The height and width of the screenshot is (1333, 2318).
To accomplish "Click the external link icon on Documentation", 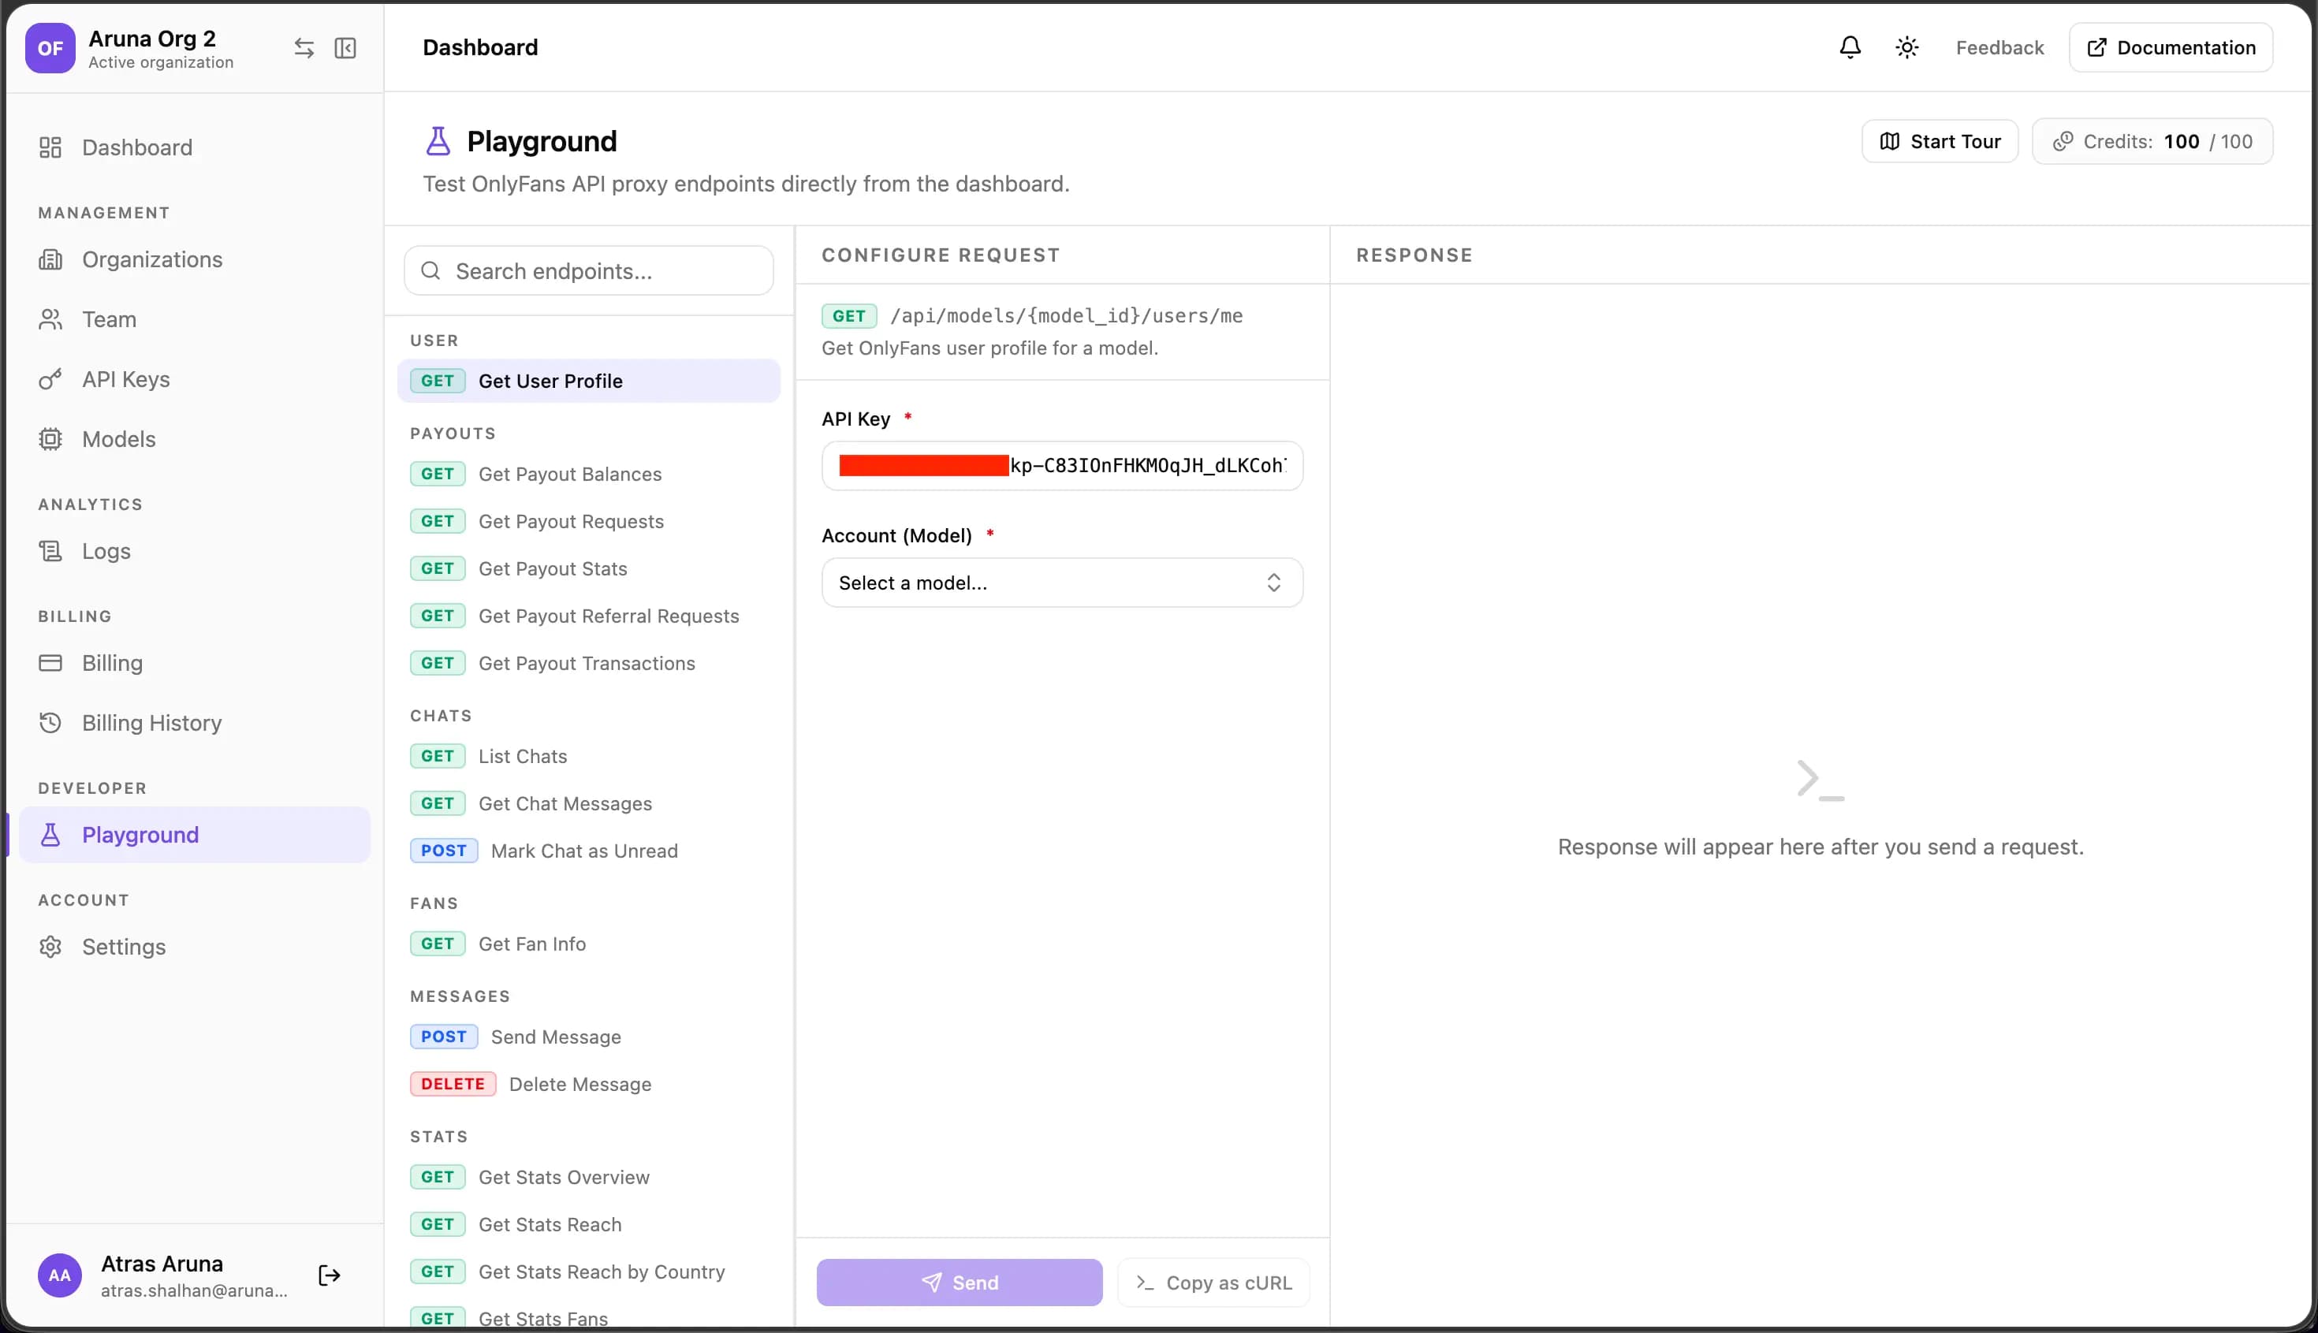I will pyautogui.click(x=2096, y=47).
